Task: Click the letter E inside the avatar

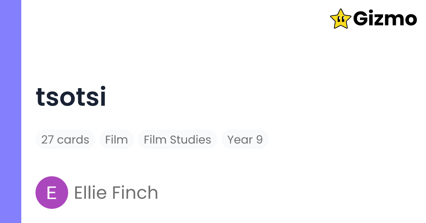Action: coord(52,193)
